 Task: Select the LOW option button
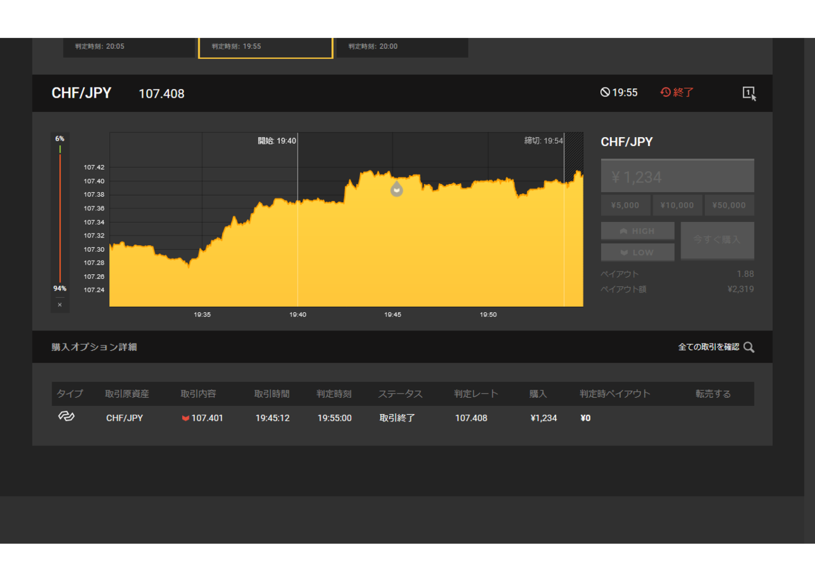point(638,252)
